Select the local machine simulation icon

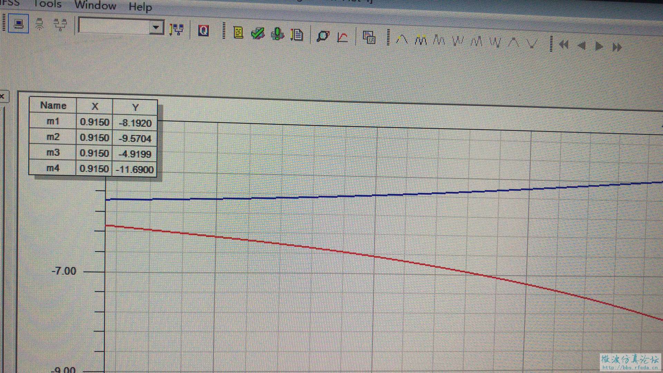pyautogui.click(x=18, y=23)
